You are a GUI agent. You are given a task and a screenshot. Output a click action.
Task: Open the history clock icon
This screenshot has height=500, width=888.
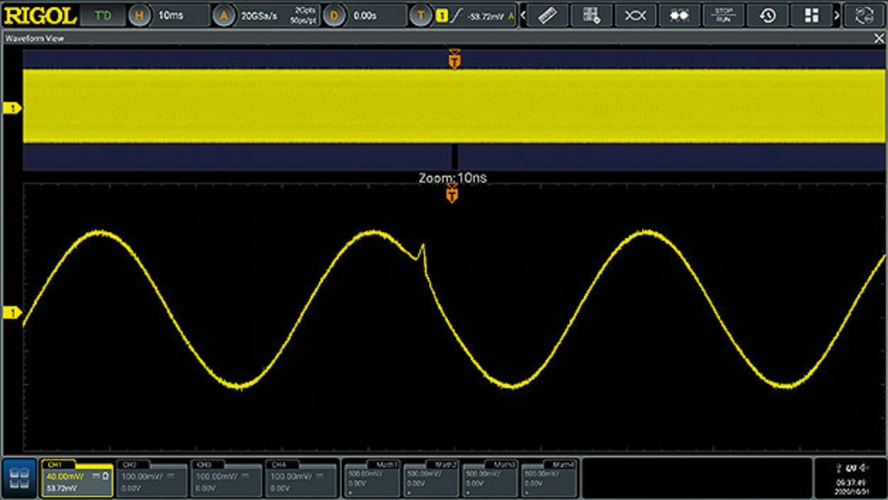(767, 15)
